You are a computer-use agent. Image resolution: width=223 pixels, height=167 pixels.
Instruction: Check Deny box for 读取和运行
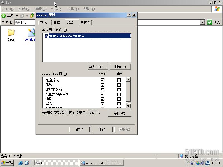[x=119, y=90]
